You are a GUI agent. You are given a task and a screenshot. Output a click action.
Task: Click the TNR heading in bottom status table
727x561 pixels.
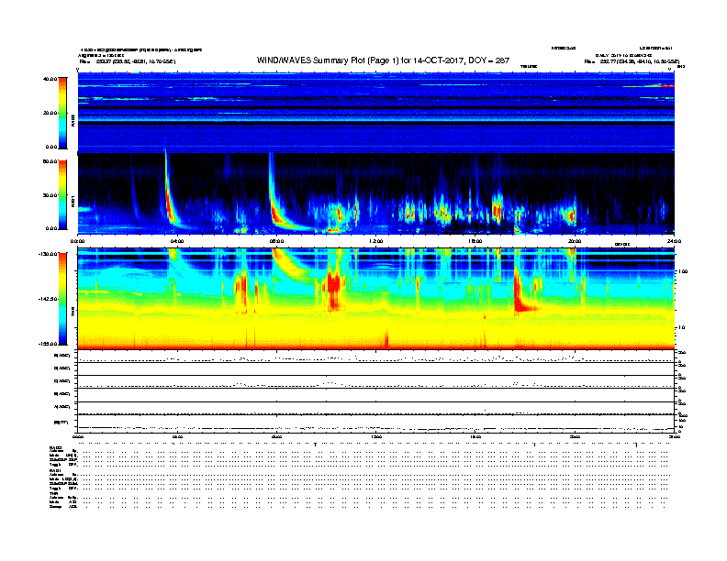(53, 493)
